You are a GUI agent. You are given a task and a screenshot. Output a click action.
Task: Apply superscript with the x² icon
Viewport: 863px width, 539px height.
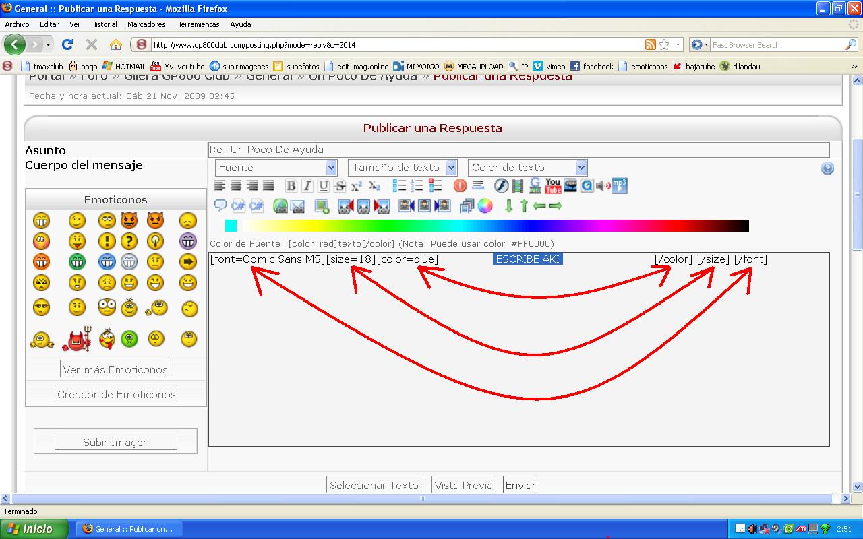coord(356,187)
